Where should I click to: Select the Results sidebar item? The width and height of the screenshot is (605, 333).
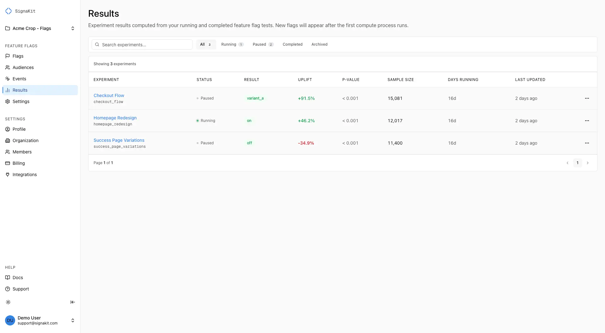click(x=40, y=90)
